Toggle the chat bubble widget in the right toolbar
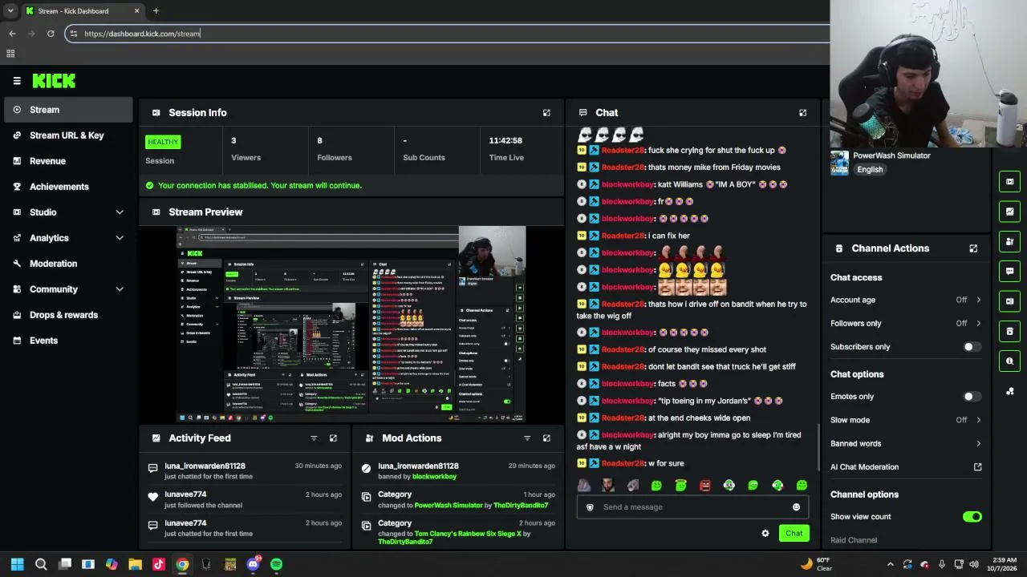The width and height of the screenshot is (1027, 577). 1010,271
